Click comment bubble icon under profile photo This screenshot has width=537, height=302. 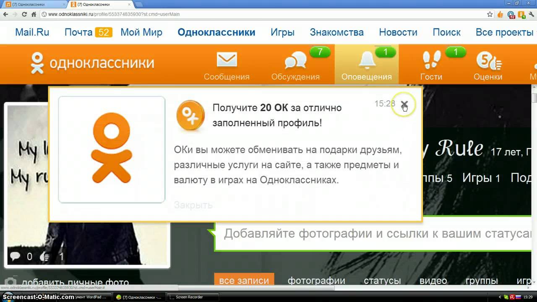[15, 256]
